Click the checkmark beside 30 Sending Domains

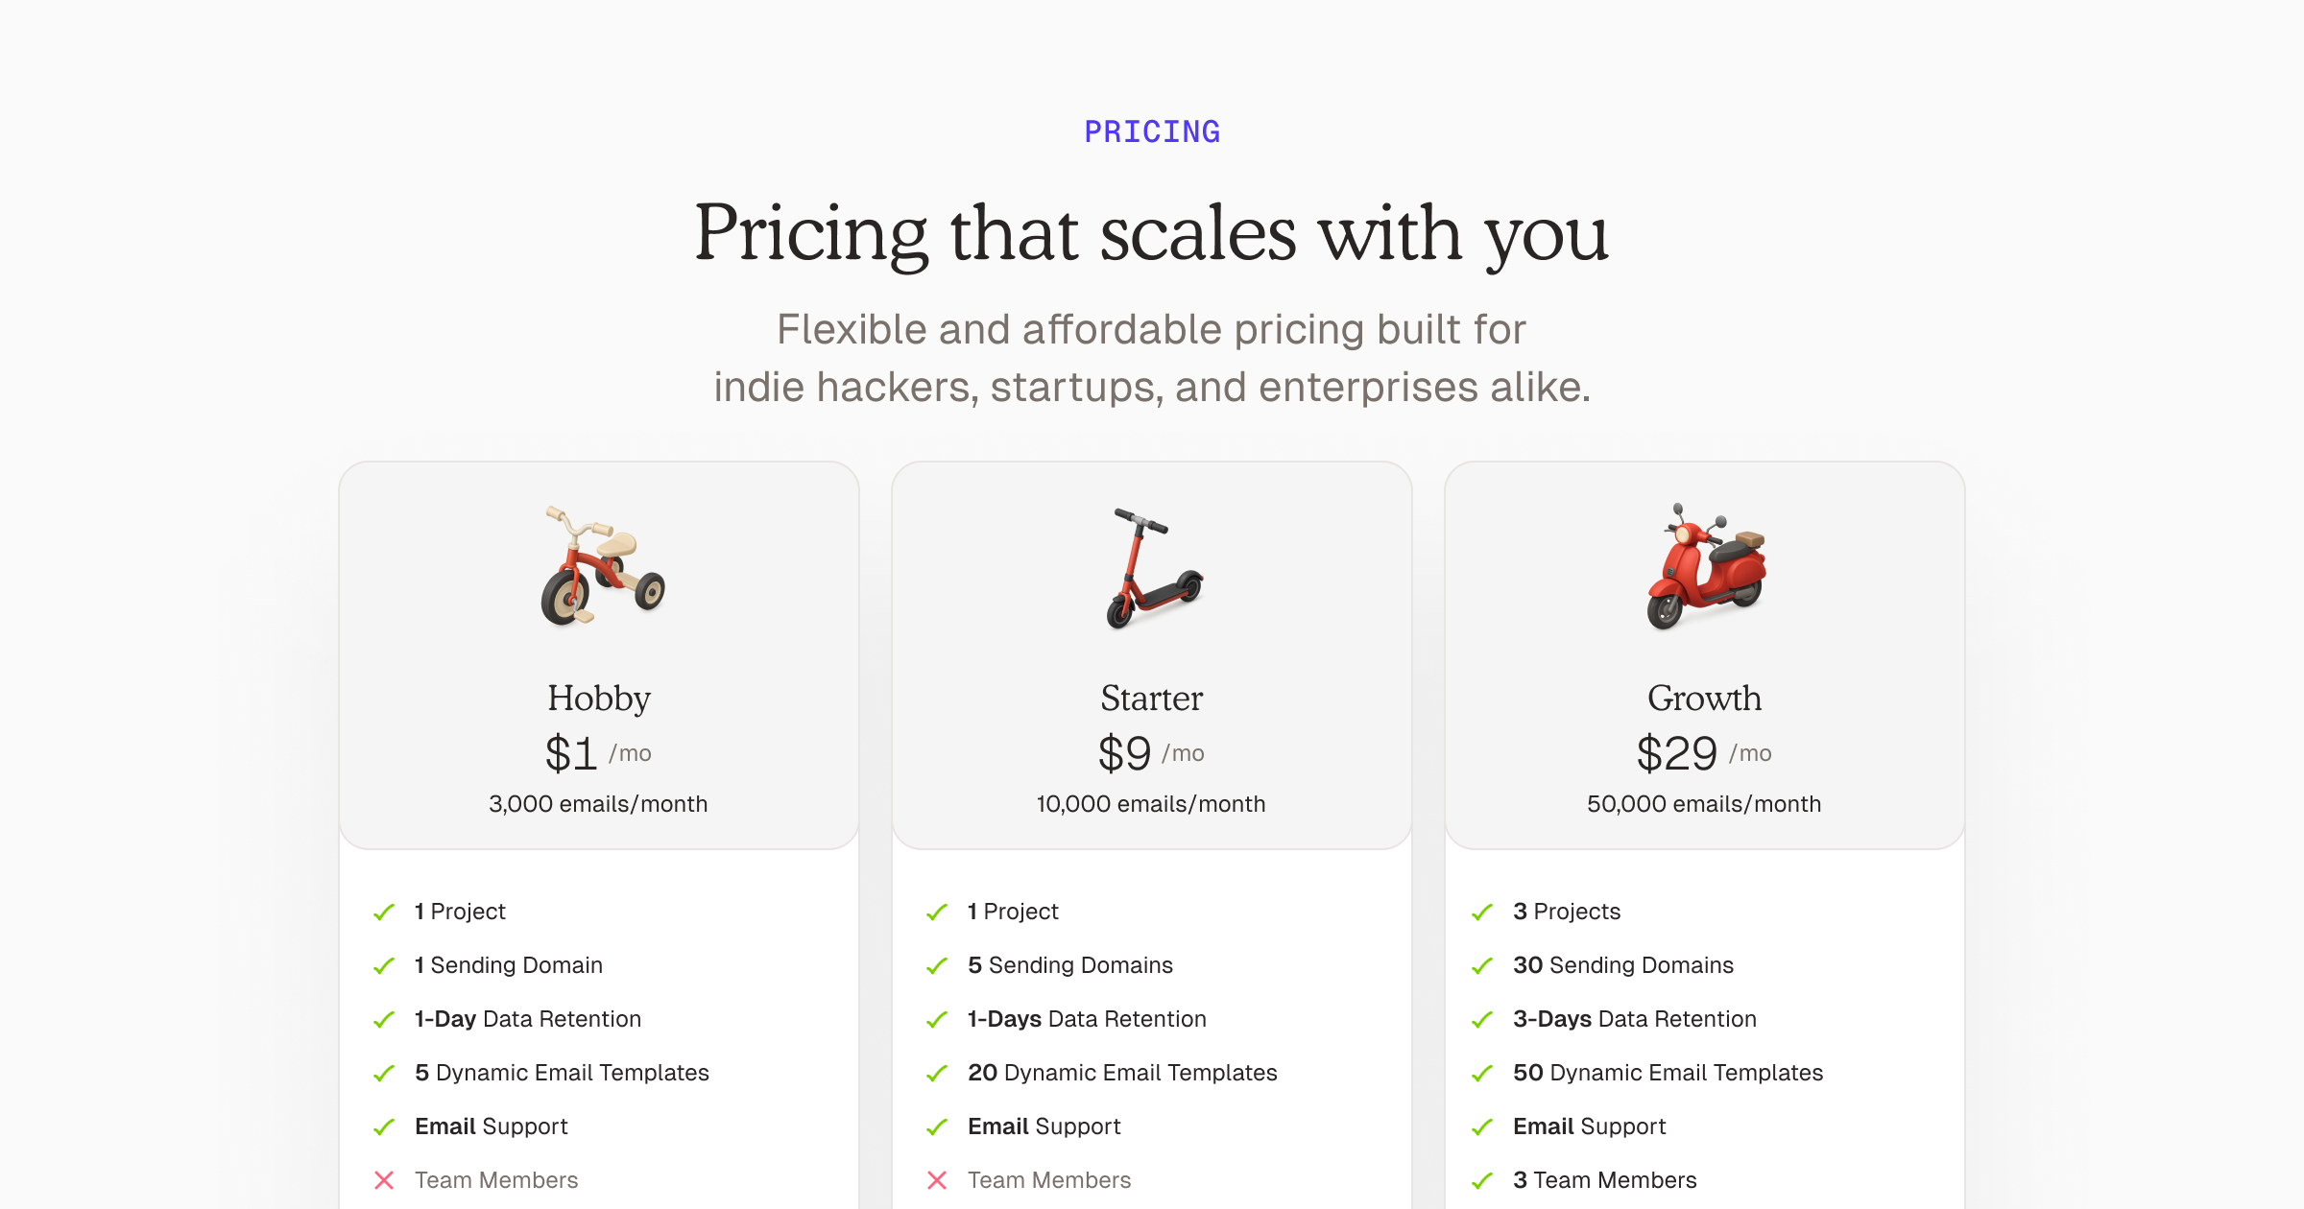tap(1482, 965)
